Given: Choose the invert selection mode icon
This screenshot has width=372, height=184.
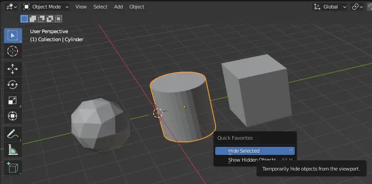Looking at the screenshot, I should click(50, 19).
